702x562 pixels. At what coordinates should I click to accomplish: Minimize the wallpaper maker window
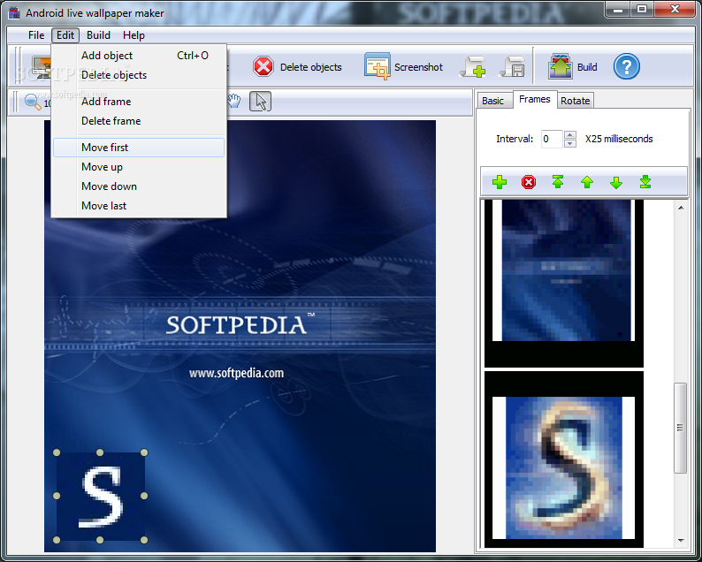click(618, 10)
